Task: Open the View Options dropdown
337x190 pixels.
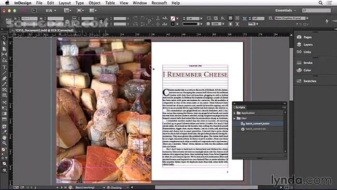Action: pos(68,10)
